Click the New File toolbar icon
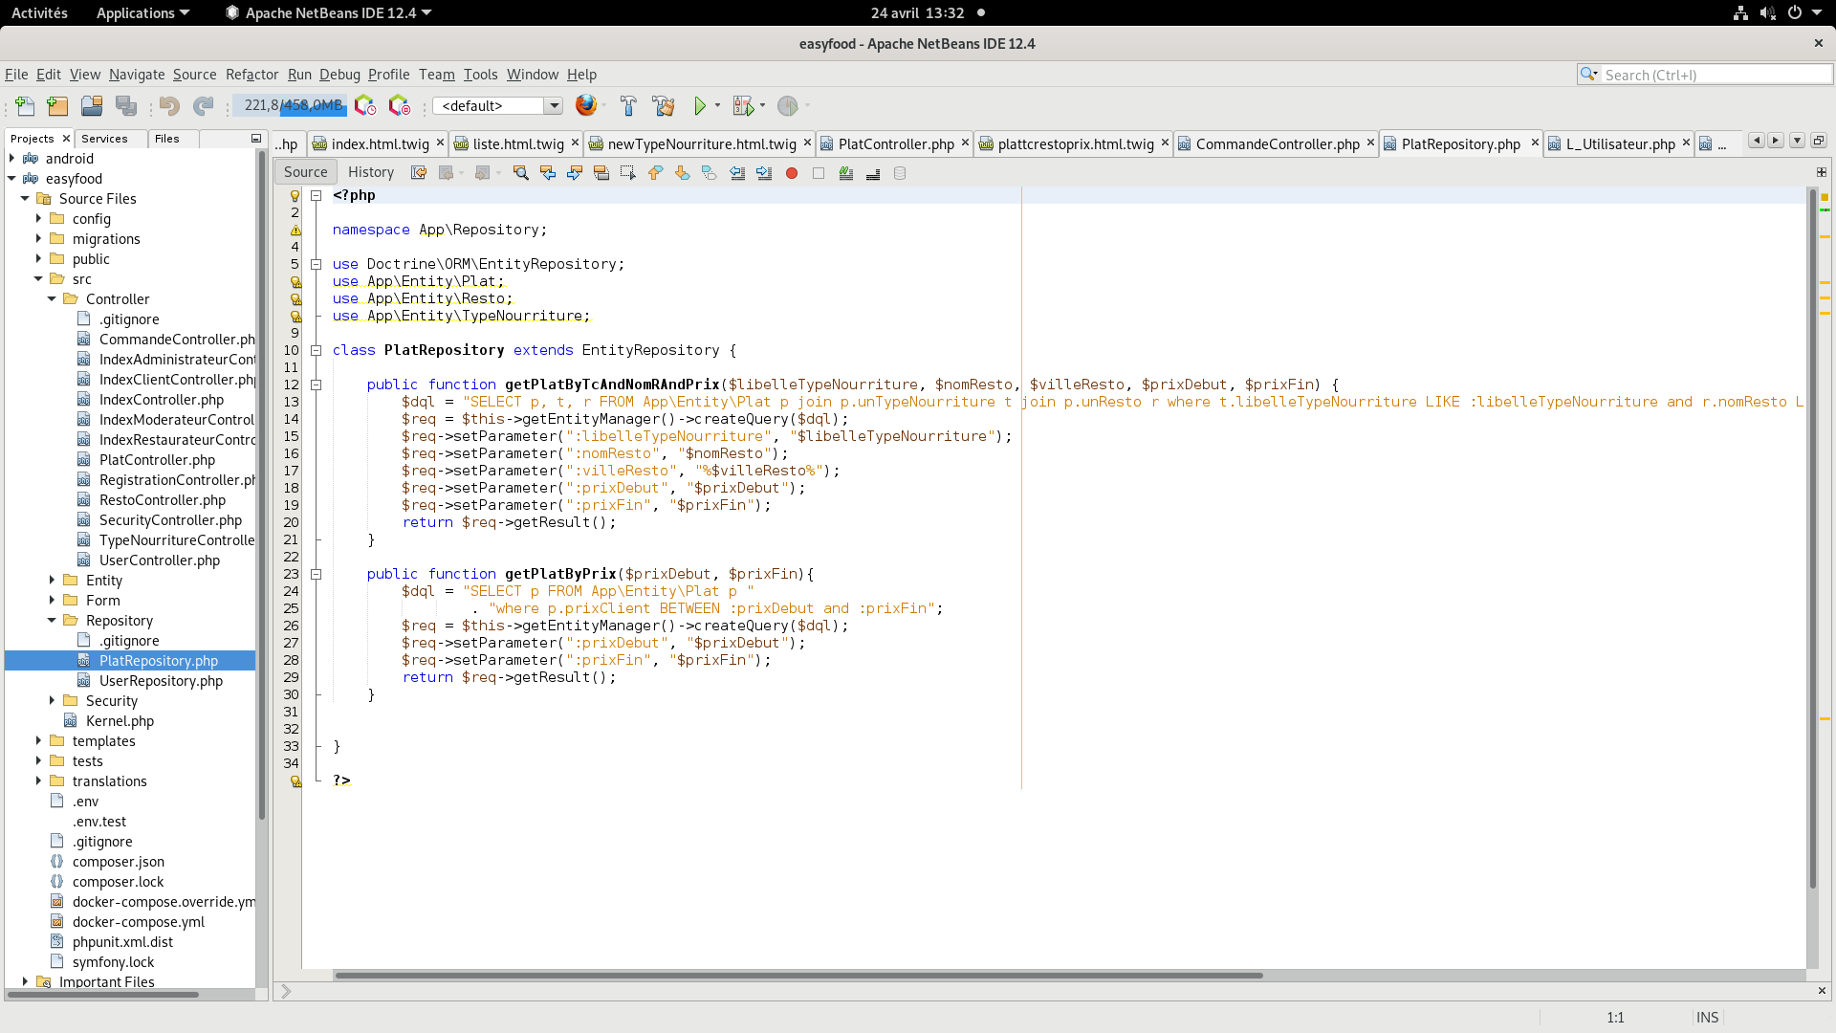 click(x=26, y=106)
